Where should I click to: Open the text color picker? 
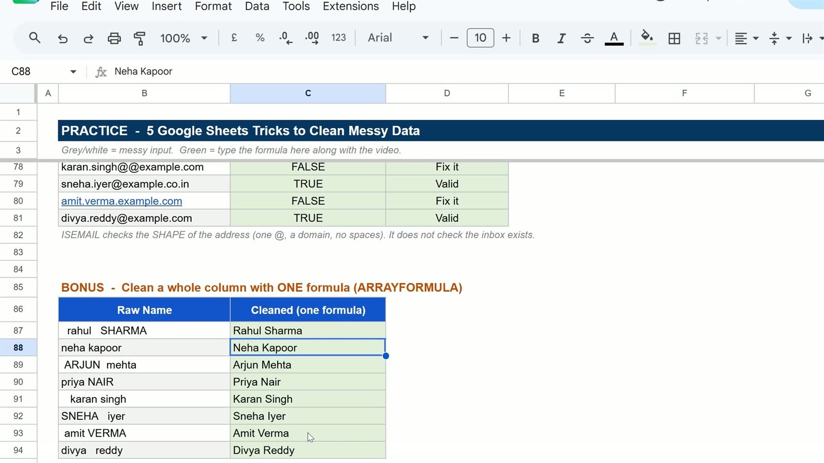[614, 38]
